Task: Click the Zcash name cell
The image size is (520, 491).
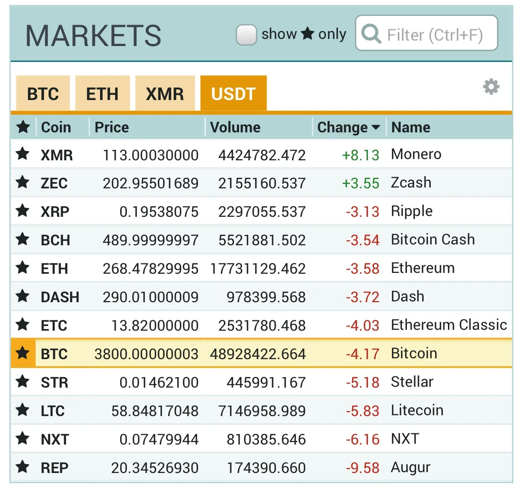Action: point(411,183)
